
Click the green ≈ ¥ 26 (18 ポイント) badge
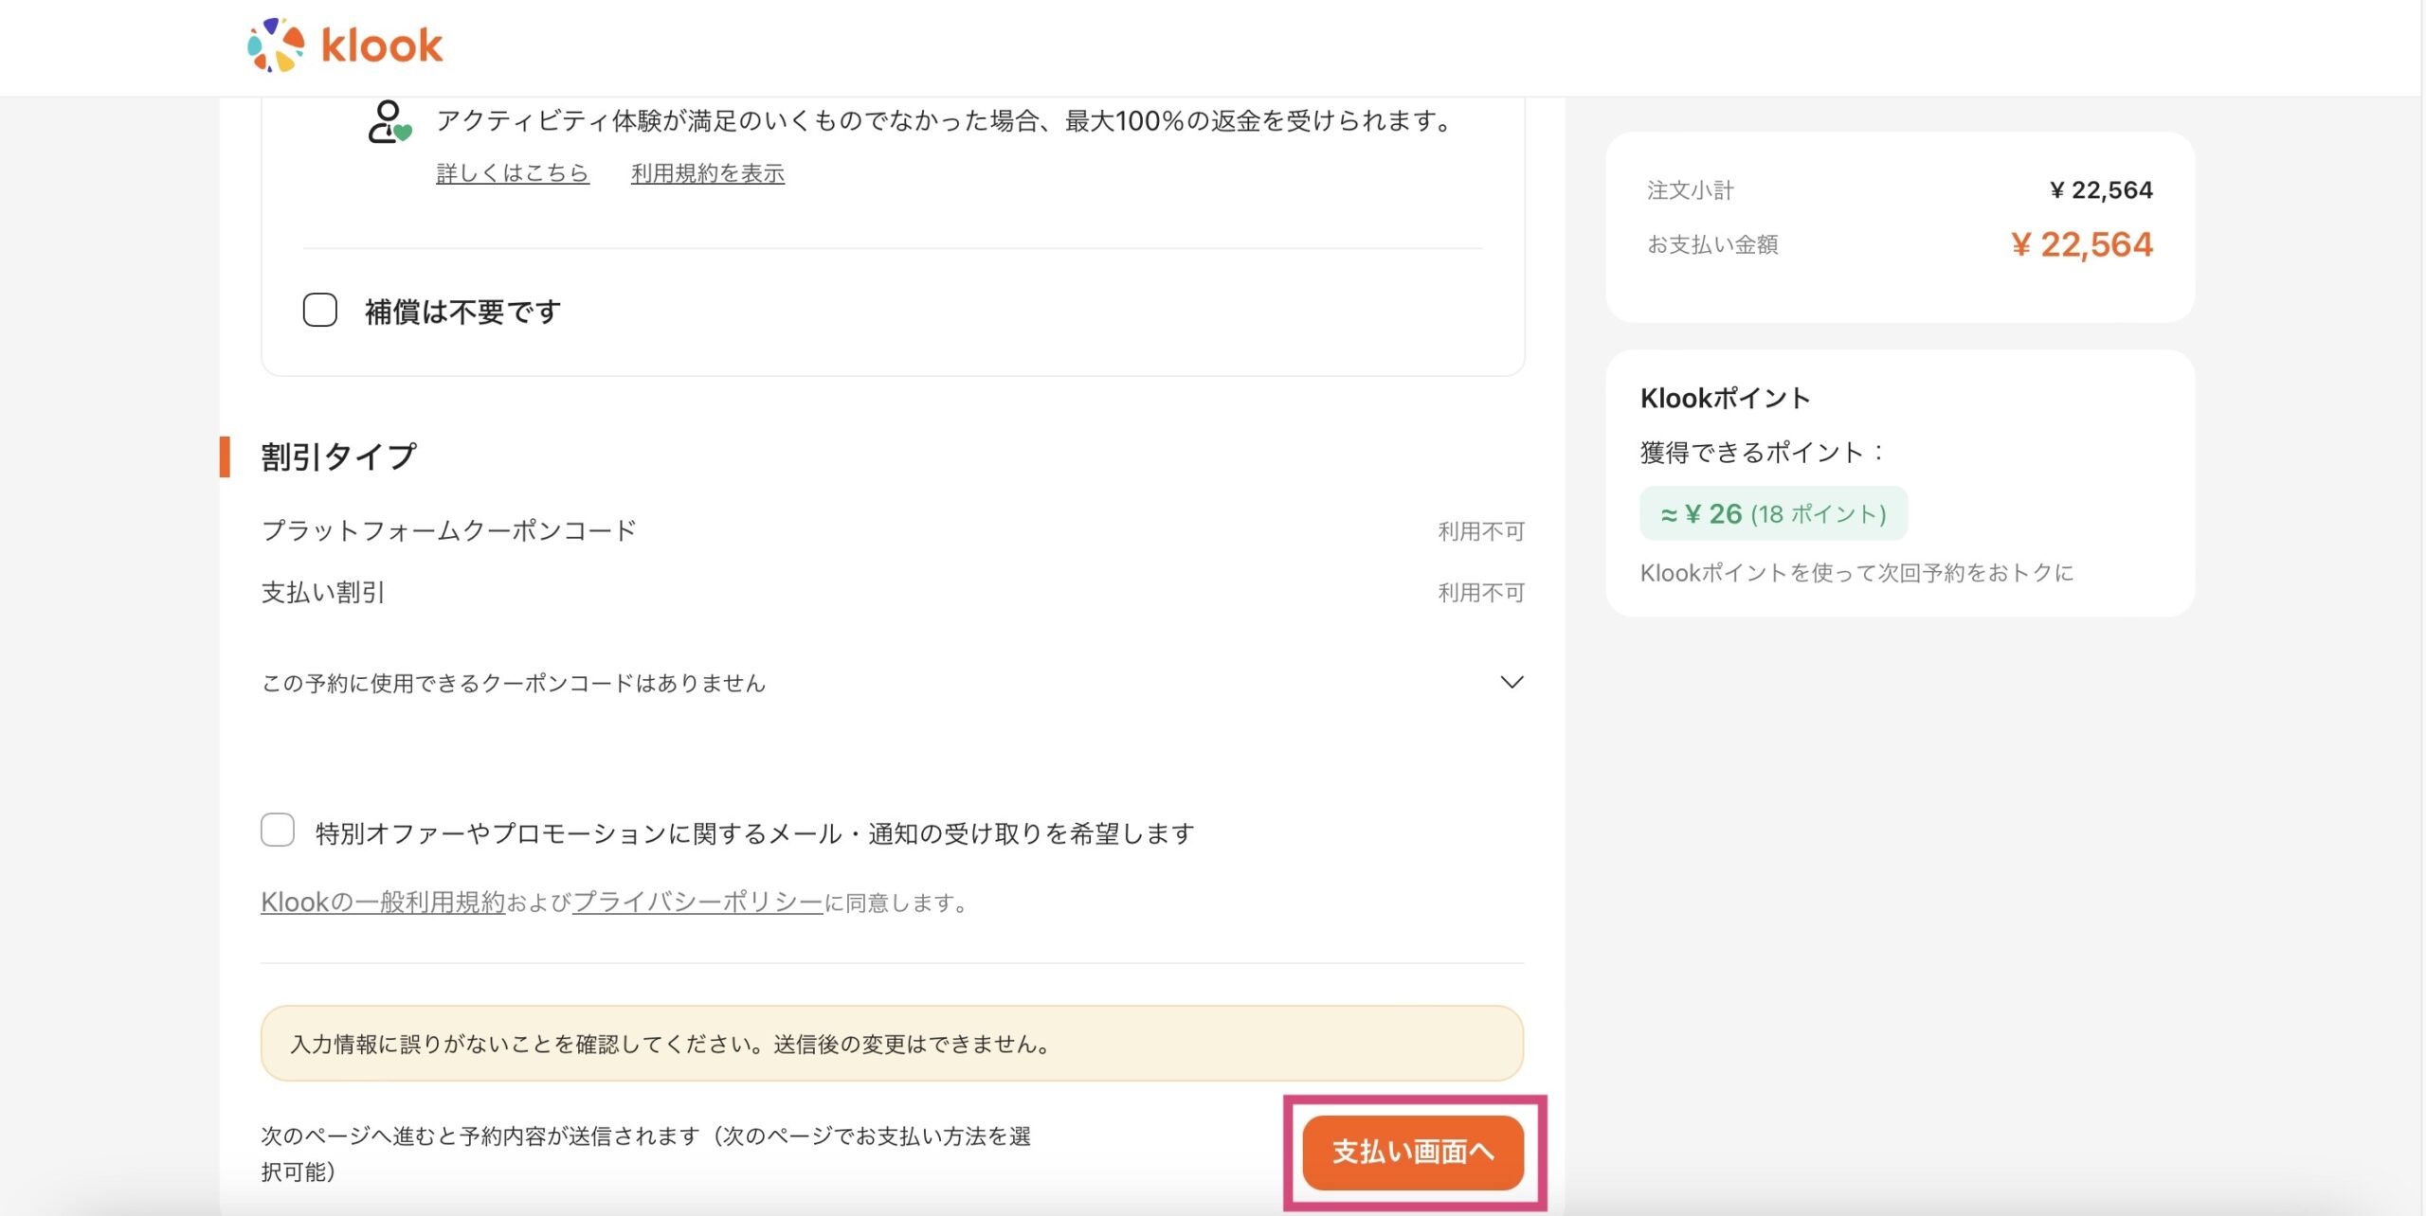click(x=1773, y=513)
